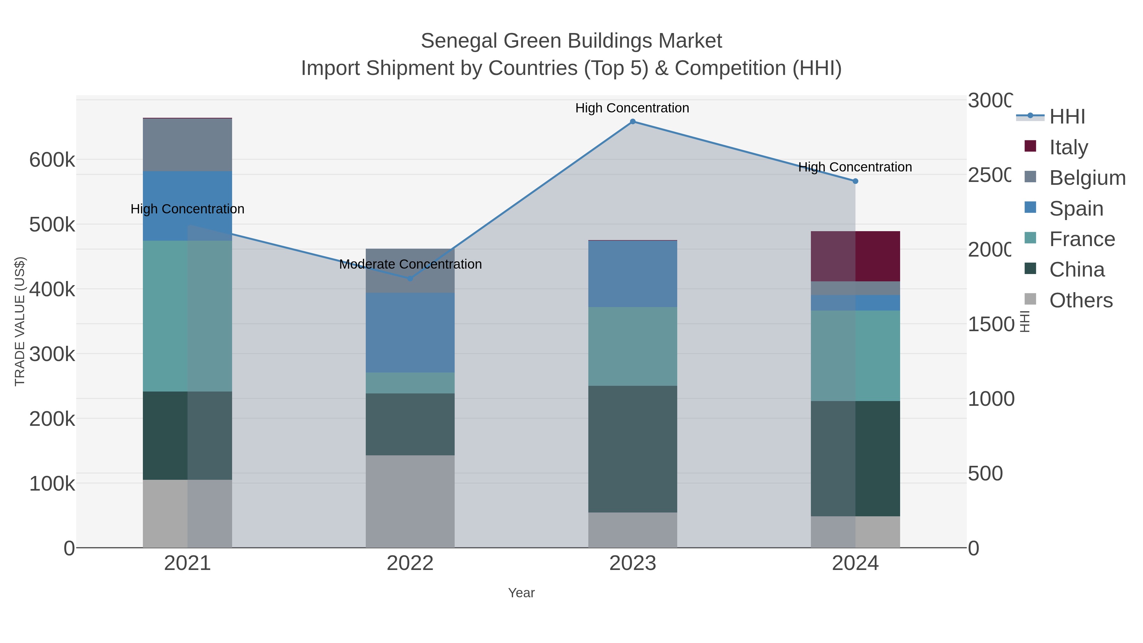Select the Belgium segment of the 2022 bar
The width and height of the screenshot is (1143, 643).
tap(410, 271)
